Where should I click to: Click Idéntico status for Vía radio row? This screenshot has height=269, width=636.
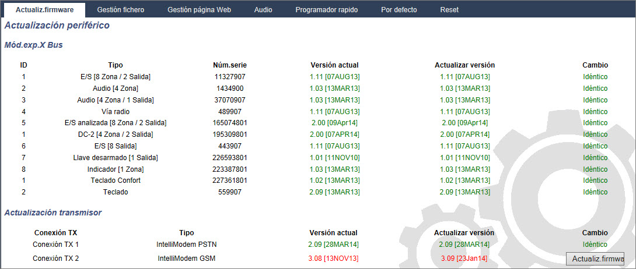pos(595,111)
